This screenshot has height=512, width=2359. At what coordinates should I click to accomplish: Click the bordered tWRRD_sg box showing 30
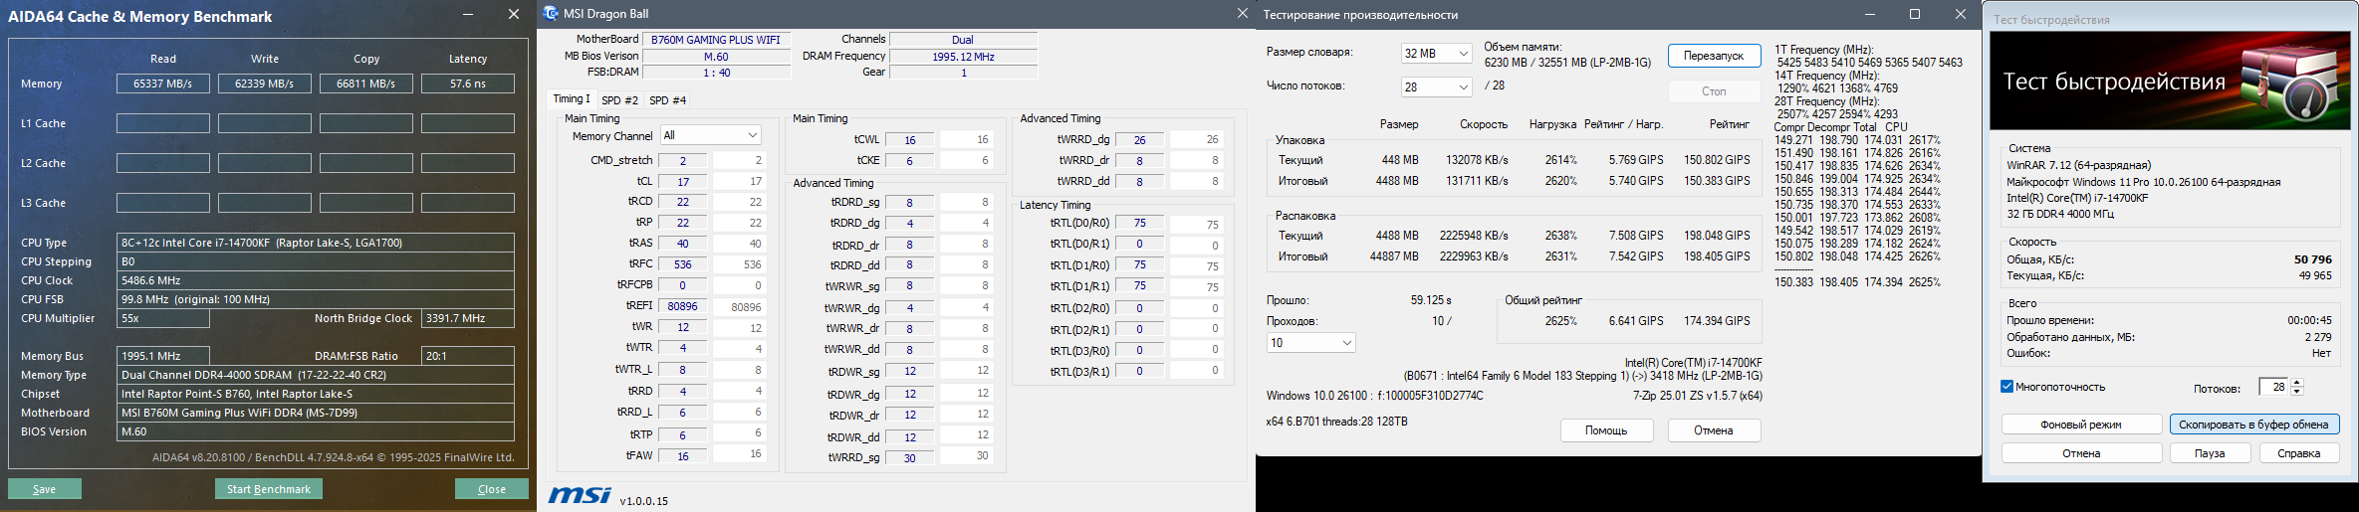click(910, 457)
